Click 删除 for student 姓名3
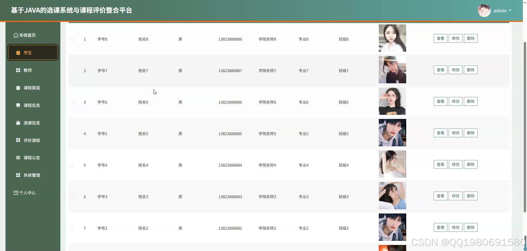The image size is (527, 251). pyautogui.click(x=470, y=196)
